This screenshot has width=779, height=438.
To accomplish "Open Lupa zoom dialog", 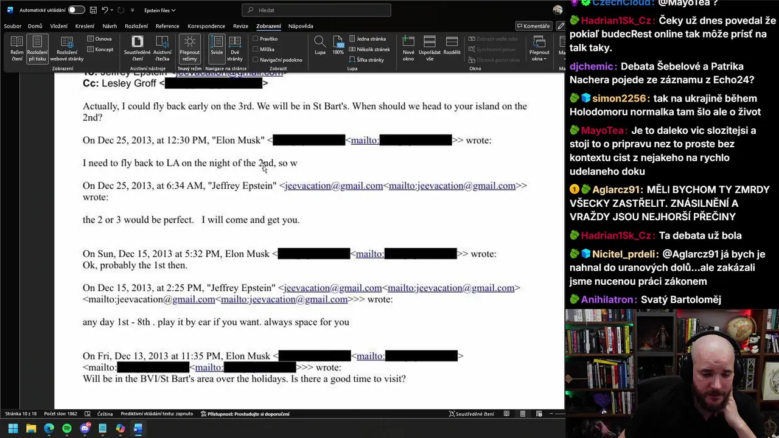I will [x=320, y=46].
